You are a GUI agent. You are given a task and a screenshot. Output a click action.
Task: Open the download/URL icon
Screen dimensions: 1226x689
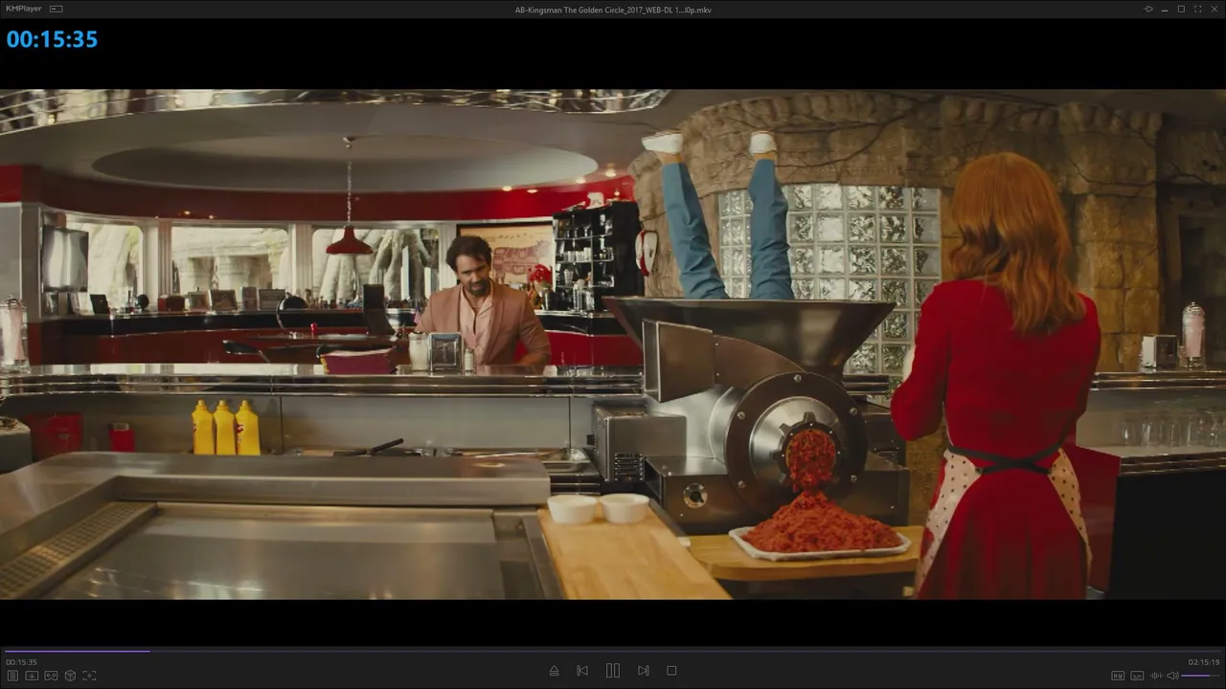point(32,676)
